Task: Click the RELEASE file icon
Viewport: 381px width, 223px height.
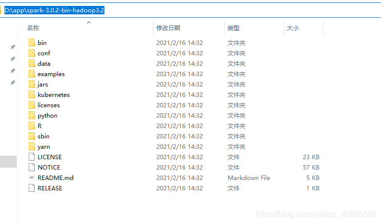Action: 32,188
